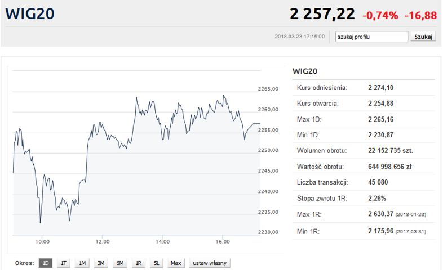Screen dimensions: 443x270
Task: Click the WIG20 heading above stats table
Action: [x=305, y=71]
